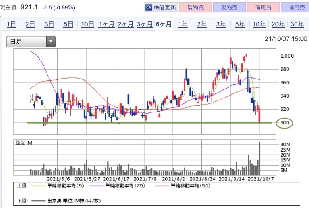The image size is (309, 208).
Task: Click the 2021/8/24 date label
Action: [203, 179]
